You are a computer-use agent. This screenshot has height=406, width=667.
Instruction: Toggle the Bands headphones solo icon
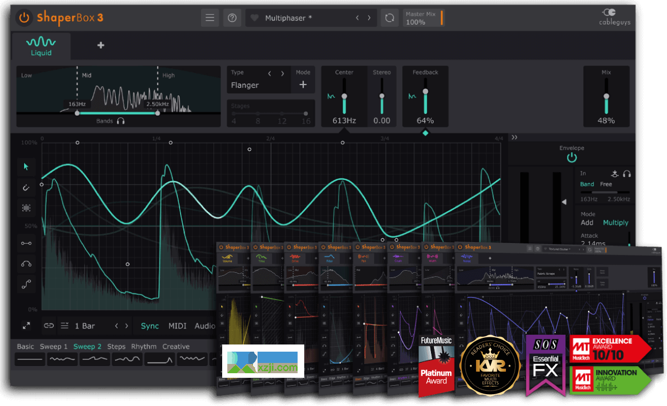tap(121, 121)
